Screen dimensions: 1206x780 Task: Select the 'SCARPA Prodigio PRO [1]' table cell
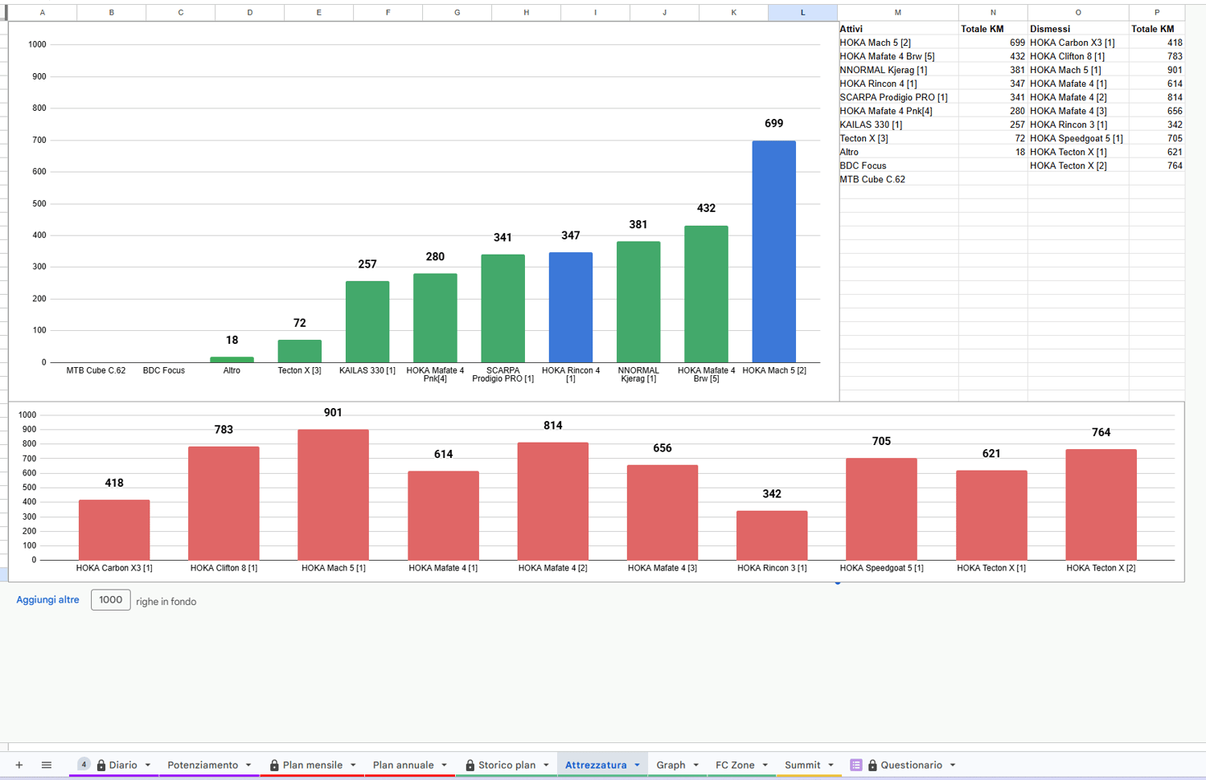pyautogui.click(x=899, y=97)
